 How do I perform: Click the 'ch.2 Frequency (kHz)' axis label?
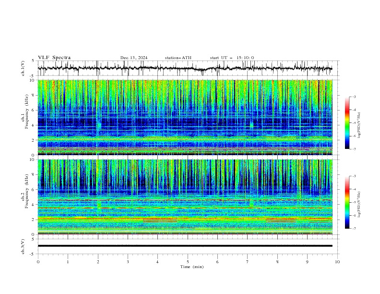point(25,191)
